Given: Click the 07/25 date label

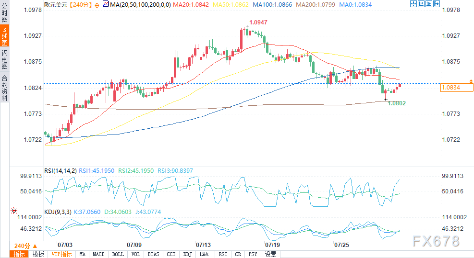Looking at the screenshot, I should (x=341, y=245).
